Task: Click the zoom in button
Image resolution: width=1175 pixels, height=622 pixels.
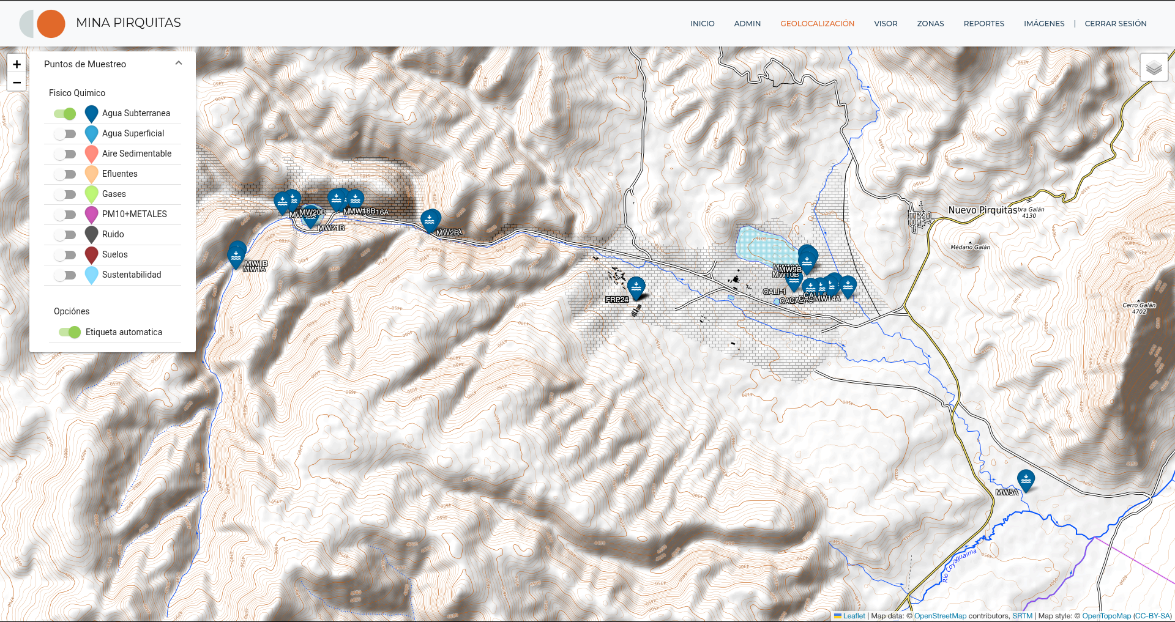Action: (17, 64)
